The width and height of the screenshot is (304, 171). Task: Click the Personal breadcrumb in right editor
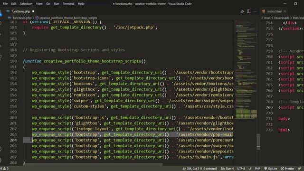(298, 18)
